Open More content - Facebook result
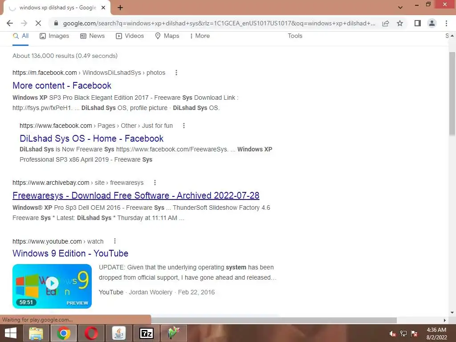Image resolution: width=456 pixels, height=342 pixels. [x=62, y=85]
